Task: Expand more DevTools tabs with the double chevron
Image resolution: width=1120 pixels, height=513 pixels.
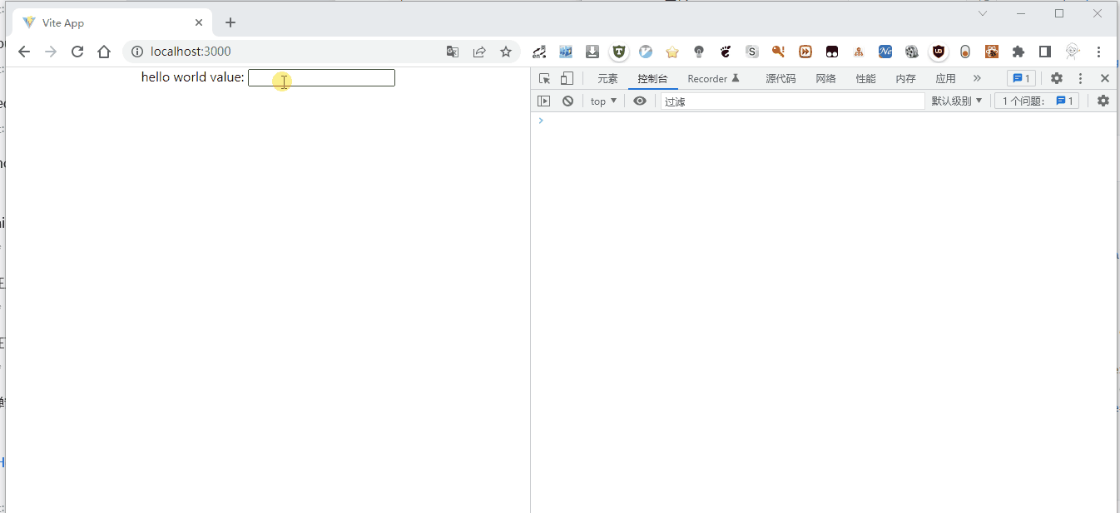Action: click(x=977, y=78)
